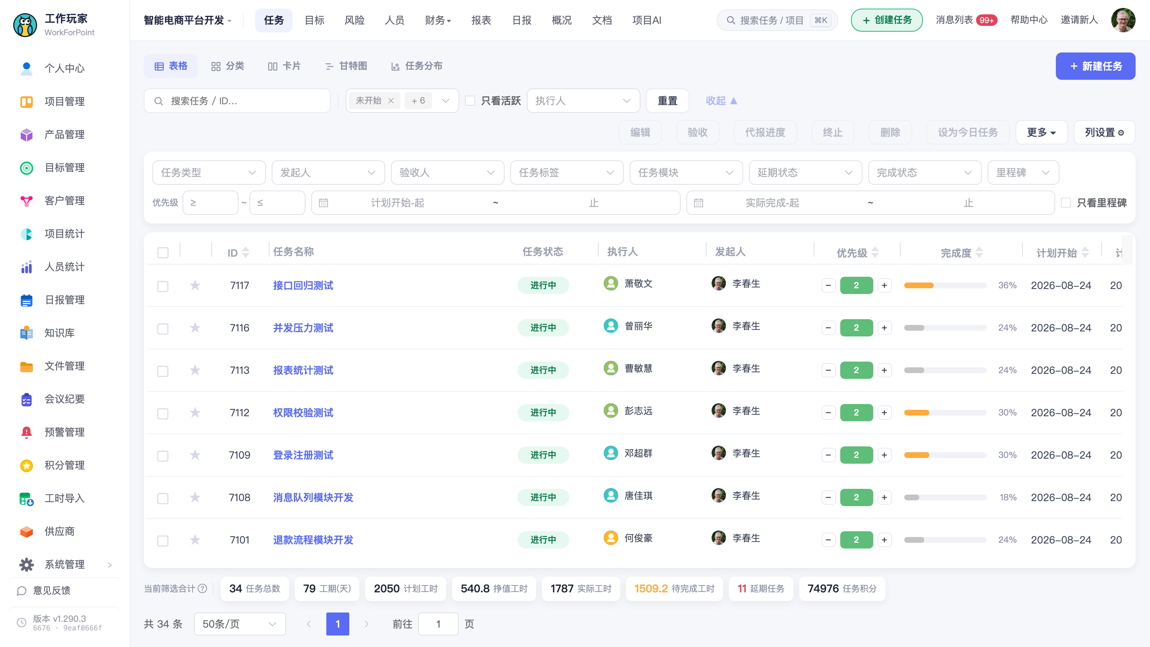
Task: Increase priority of task 7113 with plus
Action: 884,370
